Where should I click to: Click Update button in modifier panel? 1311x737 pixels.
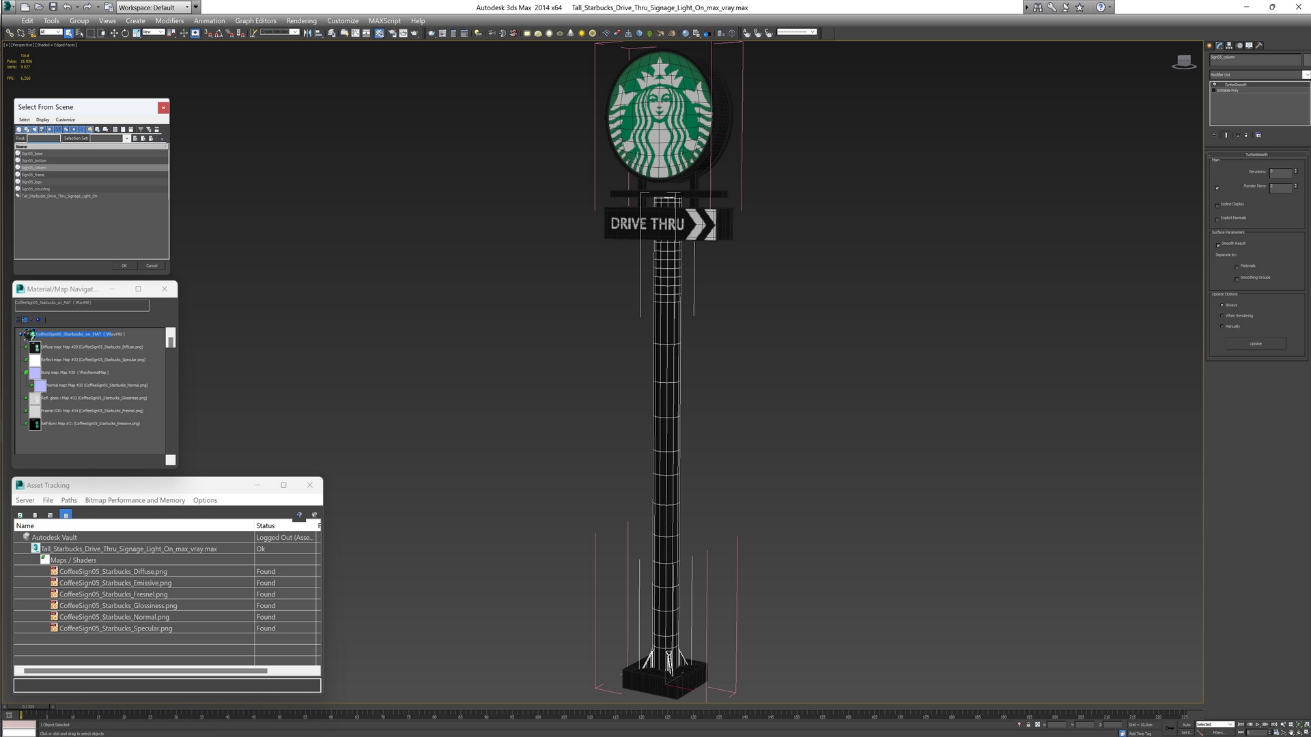1256,344
